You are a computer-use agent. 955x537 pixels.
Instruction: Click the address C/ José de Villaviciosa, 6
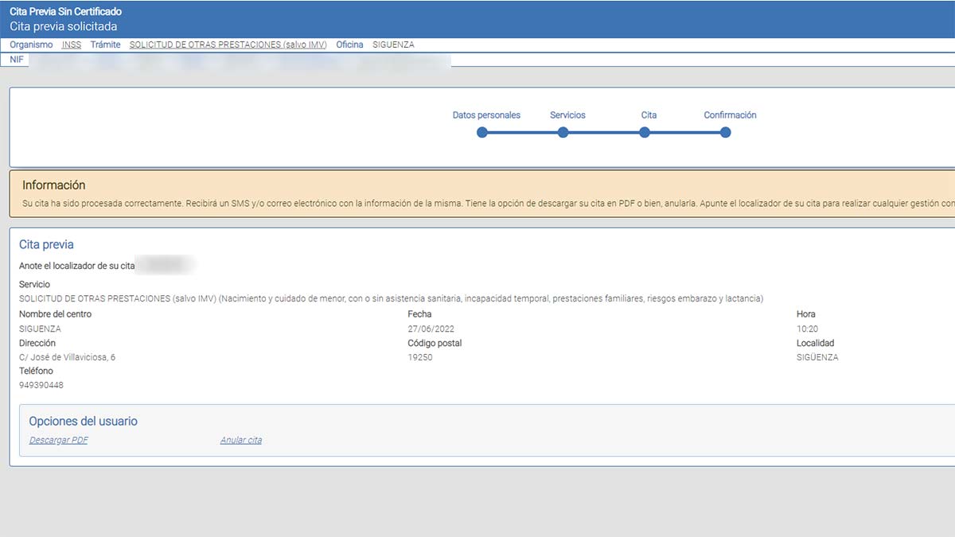(x=67, y=357)
